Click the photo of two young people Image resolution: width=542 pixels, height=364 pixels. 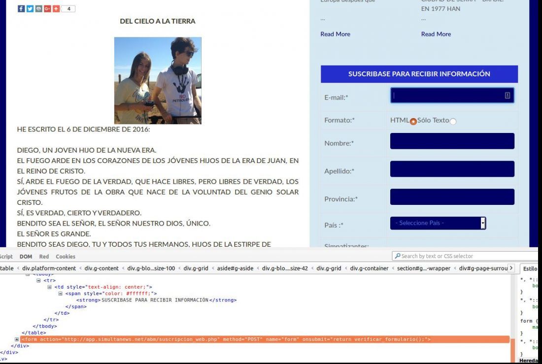(158, 81)
